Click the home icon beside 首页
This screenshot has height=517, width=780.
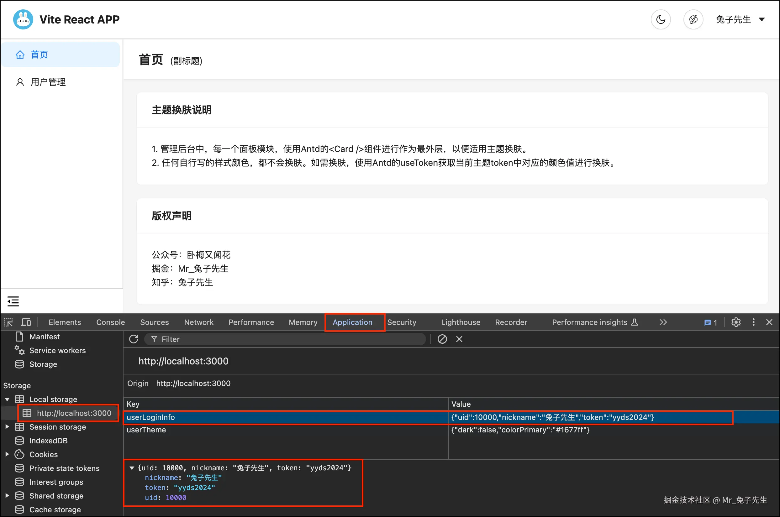coord(20,55)
